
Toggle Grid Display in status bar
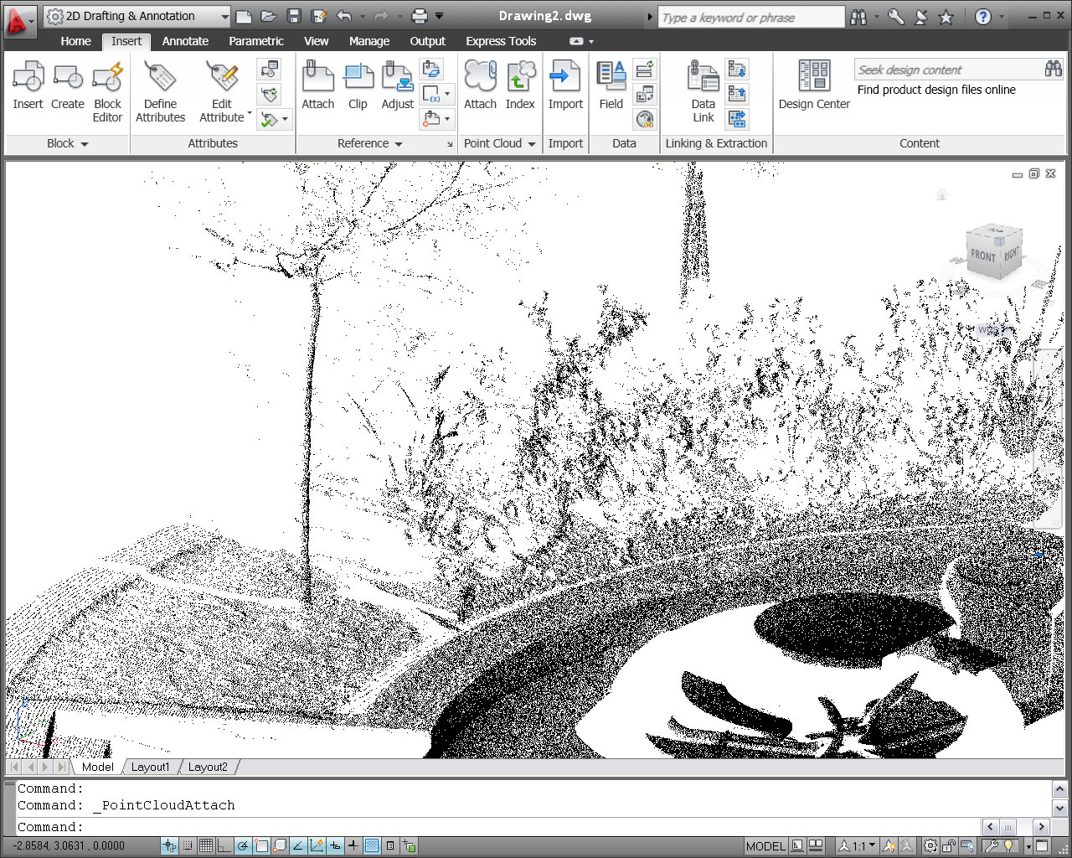(x=205, y=845)
